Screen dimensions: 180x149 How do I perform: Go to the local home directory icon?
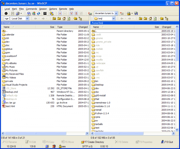pyautogui.click(x=64, y=18)
